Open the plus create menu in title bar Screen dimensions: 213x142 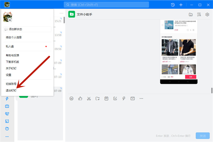(181, 5)
